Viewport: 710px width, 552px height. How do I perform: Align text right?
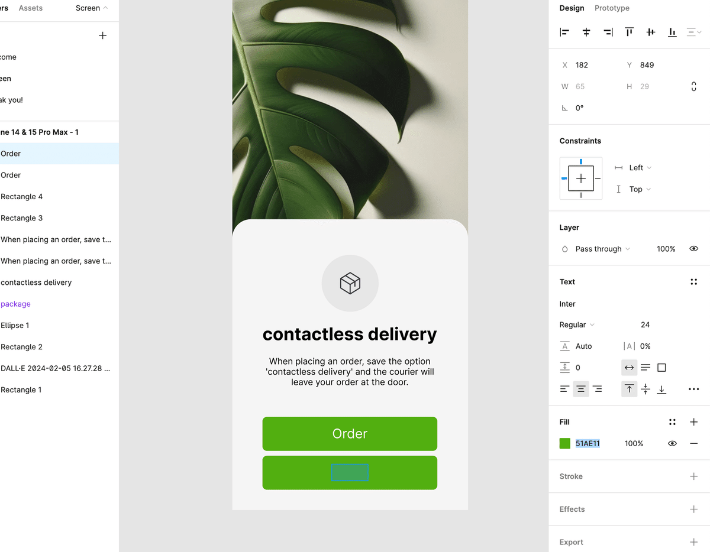pos(598,389)
